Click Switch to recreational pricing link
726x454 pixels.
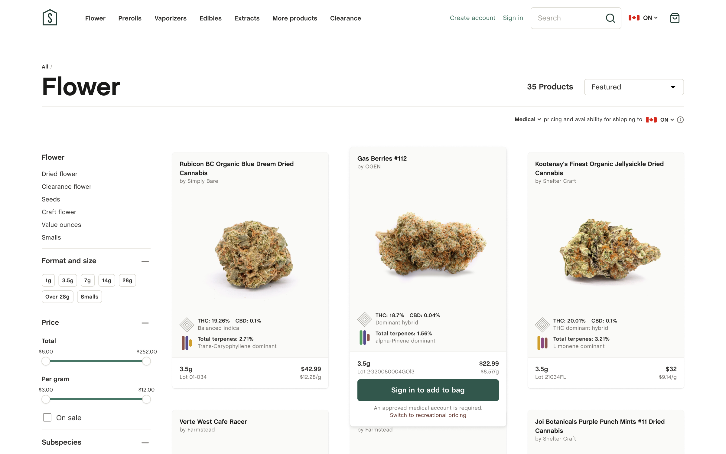click(x=428, y=415)
